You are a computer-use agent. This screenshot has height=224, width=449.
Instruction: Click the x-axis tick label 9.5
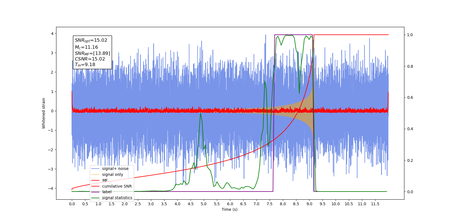[x=322, y=204]
